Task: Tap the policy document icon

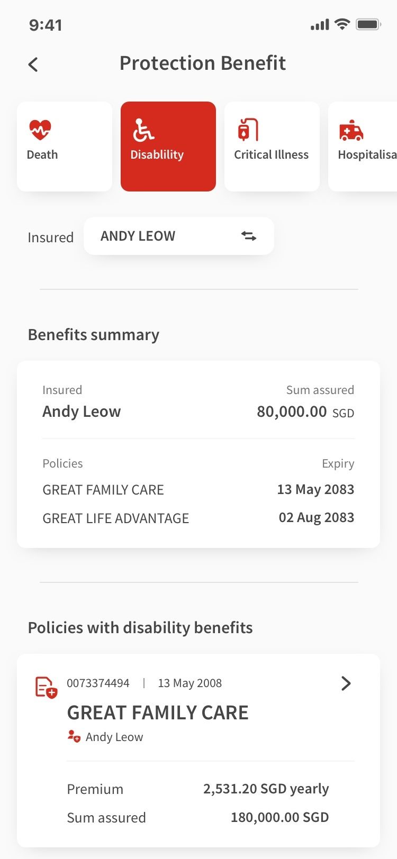Action: click(46, 687)
